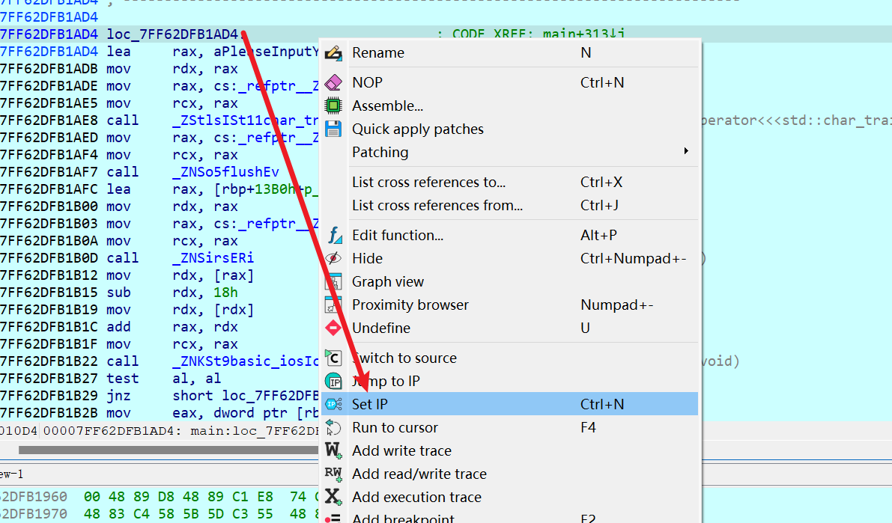The image size is (892, 523).
Task: Choose Add execution trace entry
Action: coord(510,497)
